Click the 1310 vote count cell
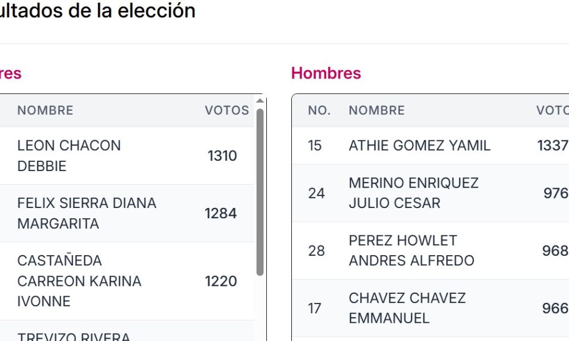 coord(222,156)
